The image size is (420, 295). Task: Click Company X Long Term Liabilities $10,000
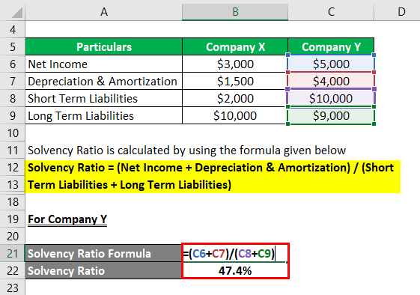pos(235,115)
